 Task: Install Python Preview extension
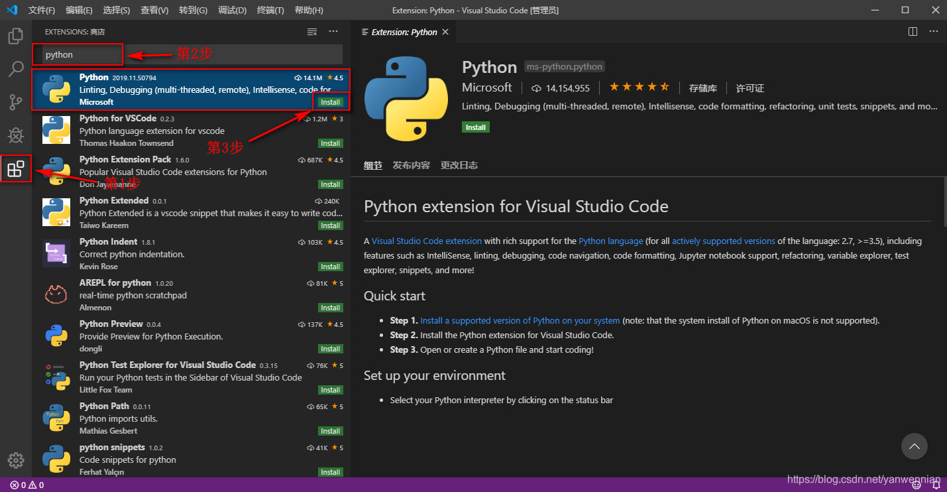pyautogui.click(x=330, y=349)
